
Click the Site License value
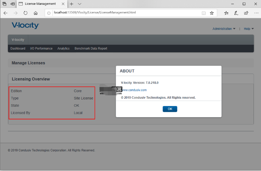pos(83,98)
